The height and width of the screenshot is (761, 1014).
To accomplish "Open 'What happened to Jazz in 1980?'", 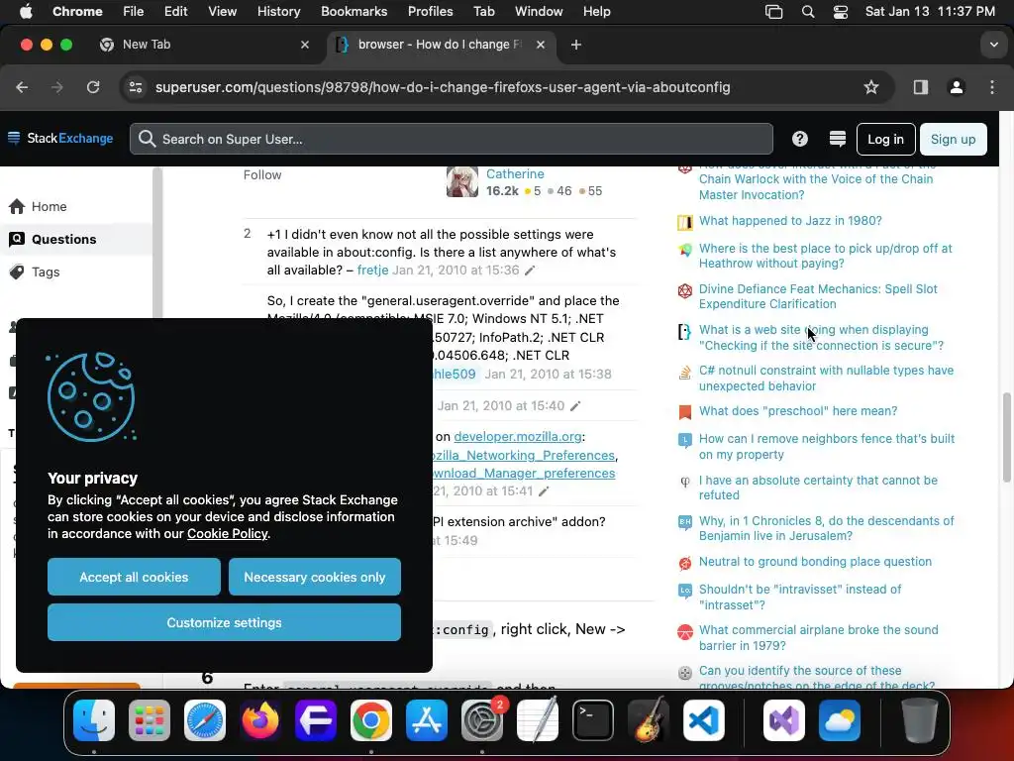I will click(790, 221).
